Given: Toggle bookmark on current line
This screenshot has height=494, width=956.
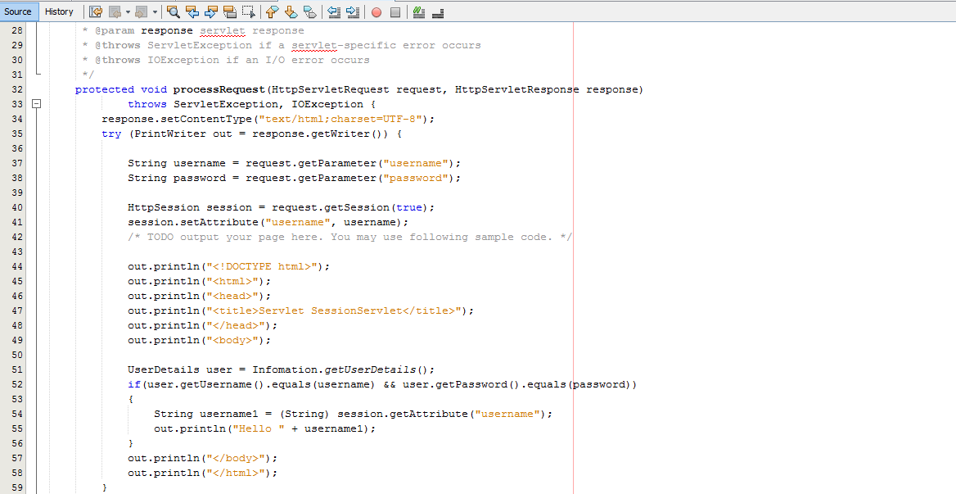Looking at the screenshot, I should coord(309,11).
